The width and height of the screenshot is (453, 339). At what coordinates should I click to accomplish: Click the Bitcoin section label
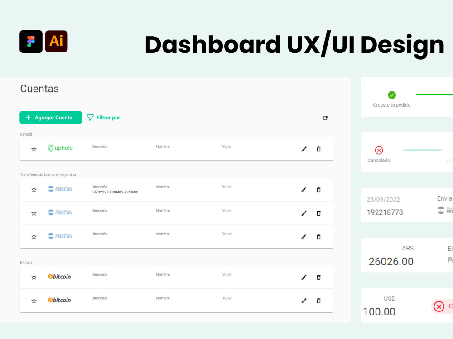26,263
